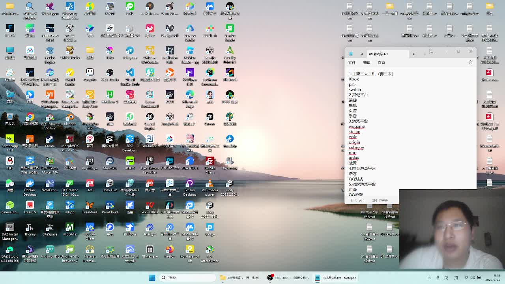Viewport: 505px width, 284px height.
Task: Open Notepad settings gear
Action: tap(470, 62)
